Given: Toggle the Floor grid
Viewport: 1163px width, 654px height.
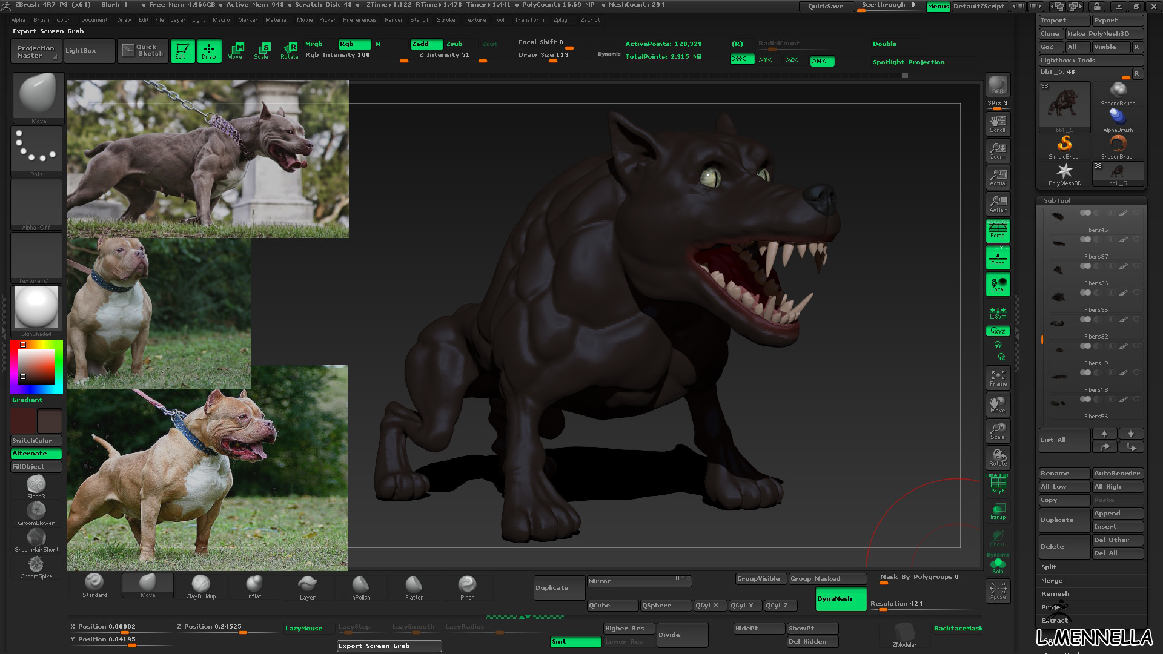Looking at the screenshot, I should (998, 257).
